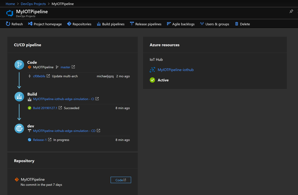Image resolution: width=298 pixels, height=195 pixels.
Task: Click the Build stage circle icon
Action: pos(19,97)
